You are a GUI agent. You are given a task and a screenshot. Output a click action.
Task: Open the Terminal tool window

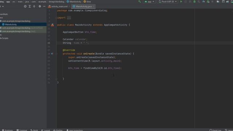coord(22,130)
